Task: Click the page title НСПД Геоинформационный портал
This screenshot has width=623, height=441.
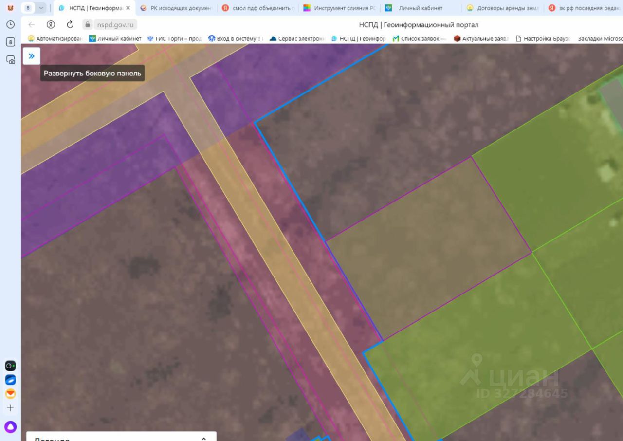Action: (x=419, y=25)
